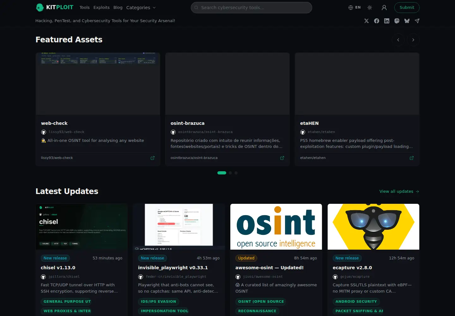Open external link icon on etaHEN card

tap(412, 158)
